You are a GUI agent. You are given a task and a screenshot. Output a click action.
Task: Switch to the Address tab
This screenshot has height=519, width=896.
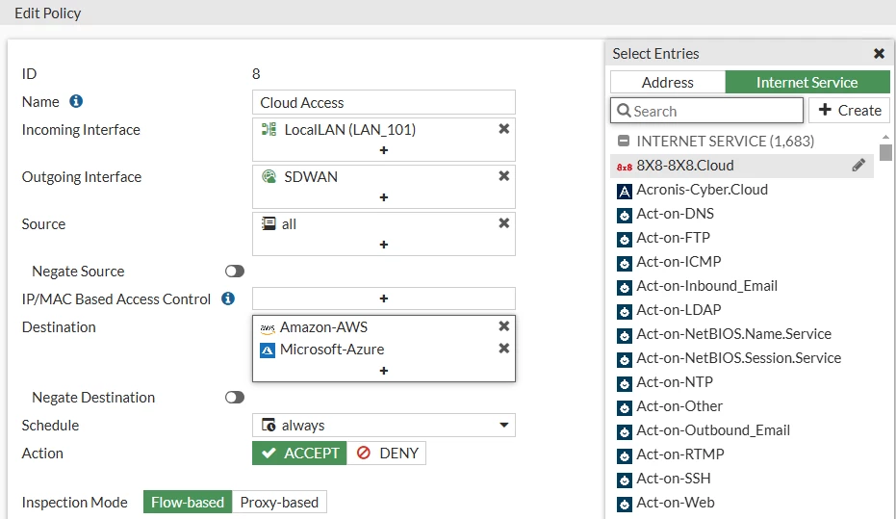(x=668, y=82)
